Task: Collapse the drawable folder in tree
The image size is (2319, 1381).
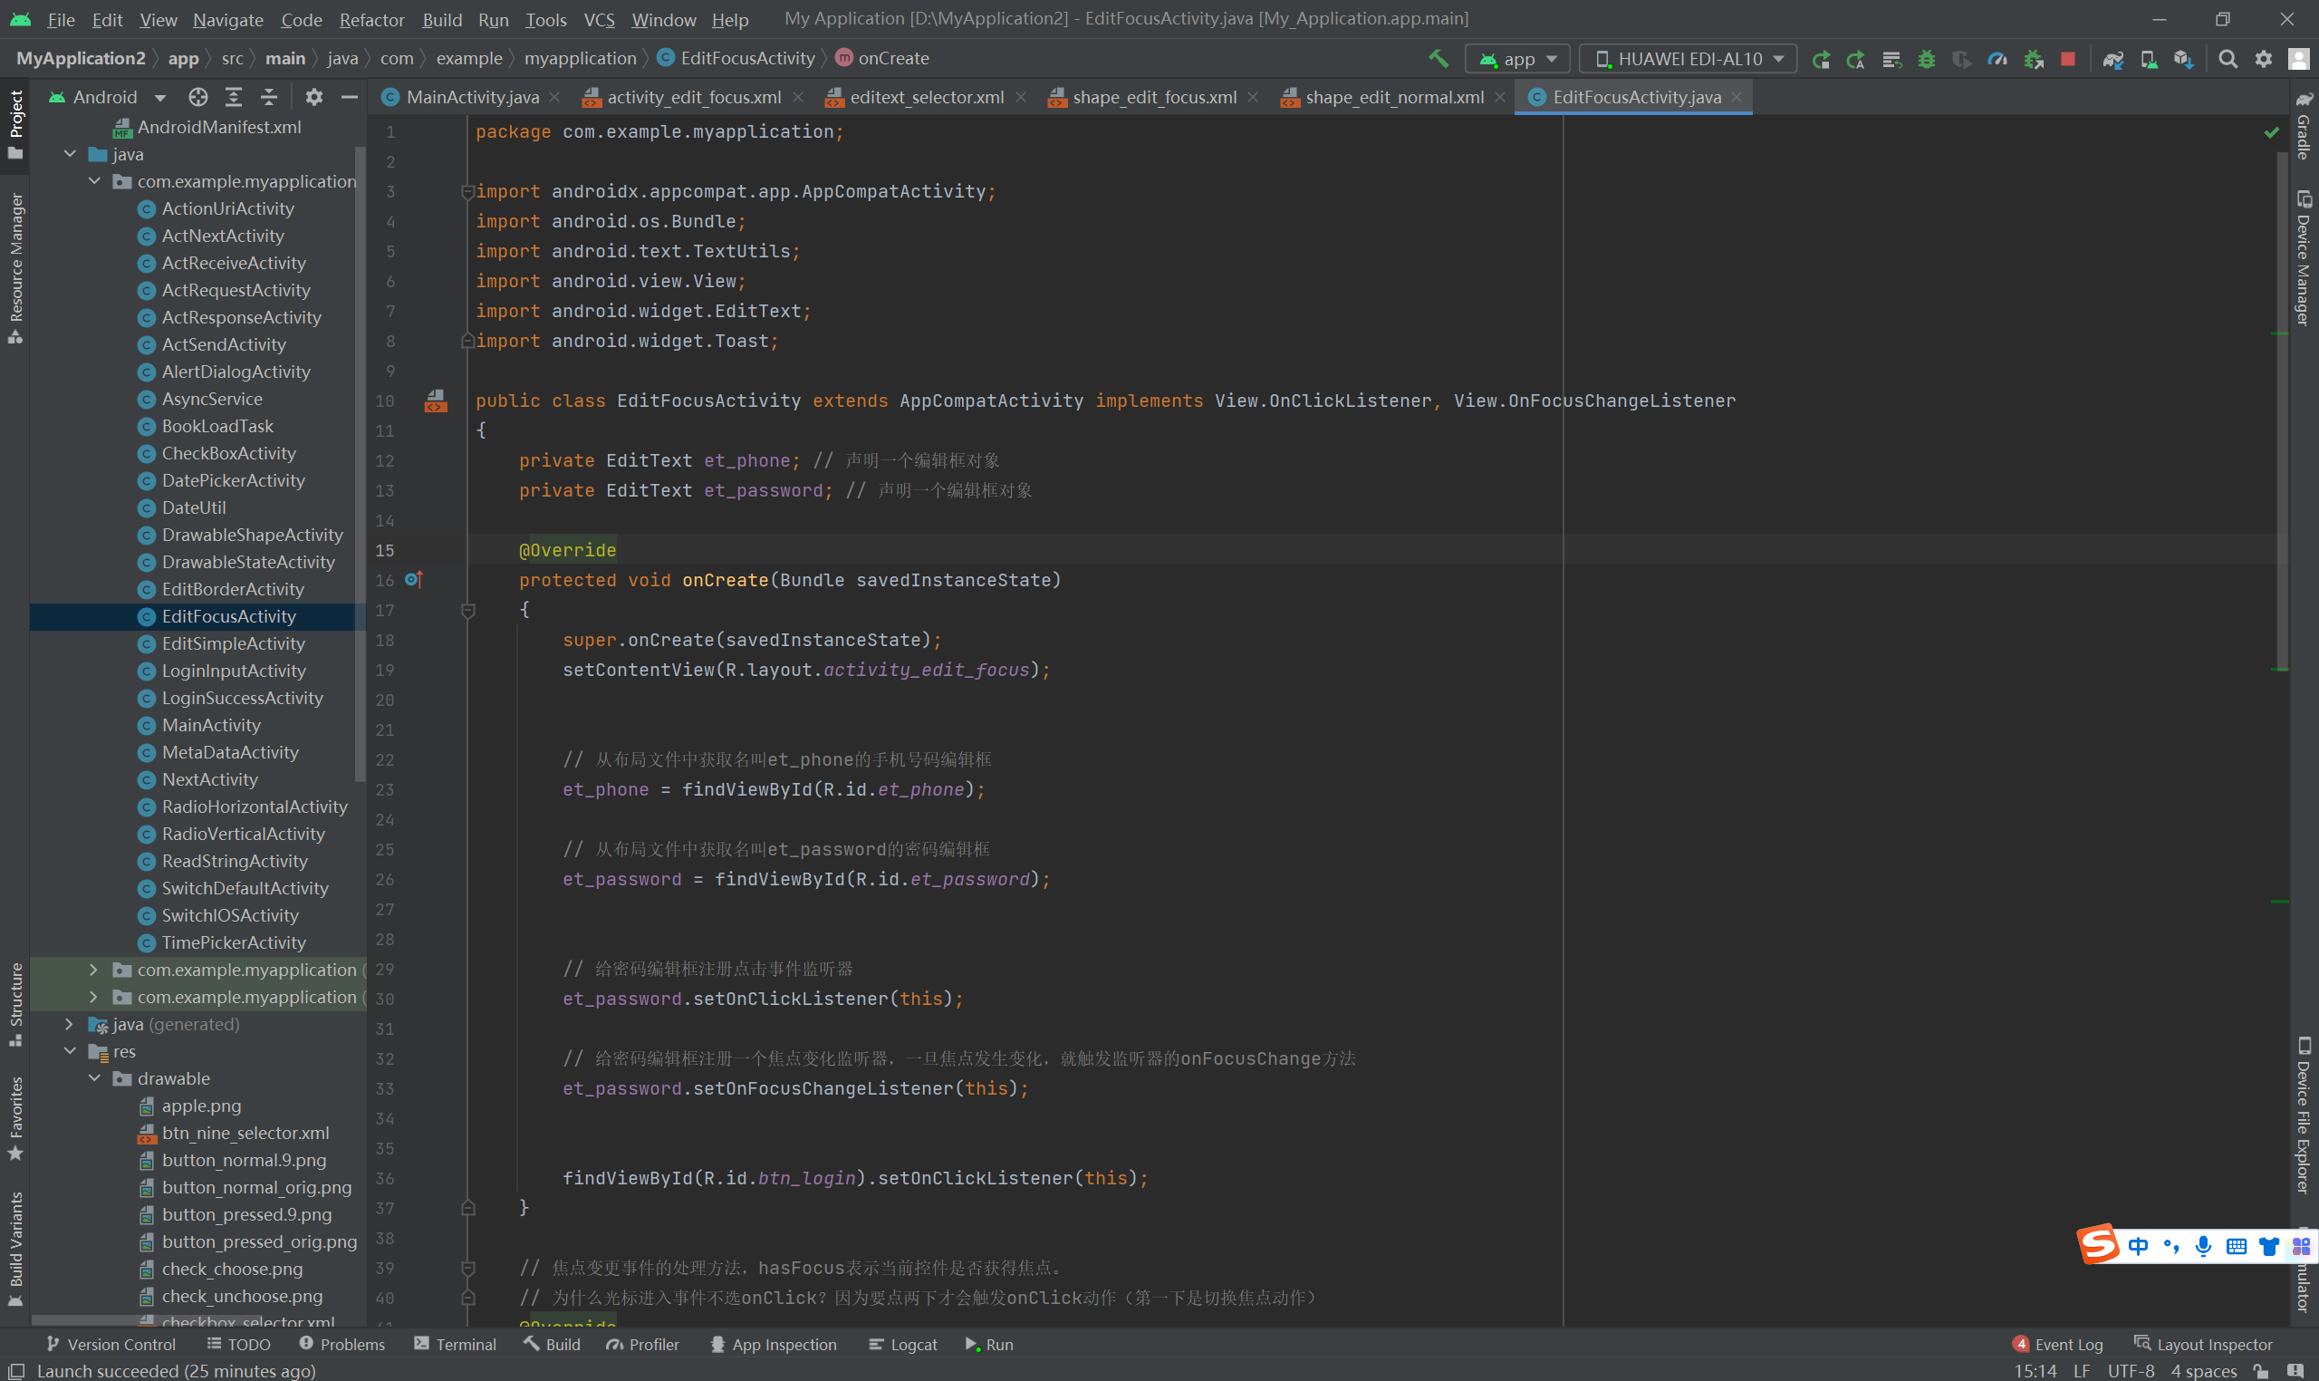Action: pos(95,1078)
